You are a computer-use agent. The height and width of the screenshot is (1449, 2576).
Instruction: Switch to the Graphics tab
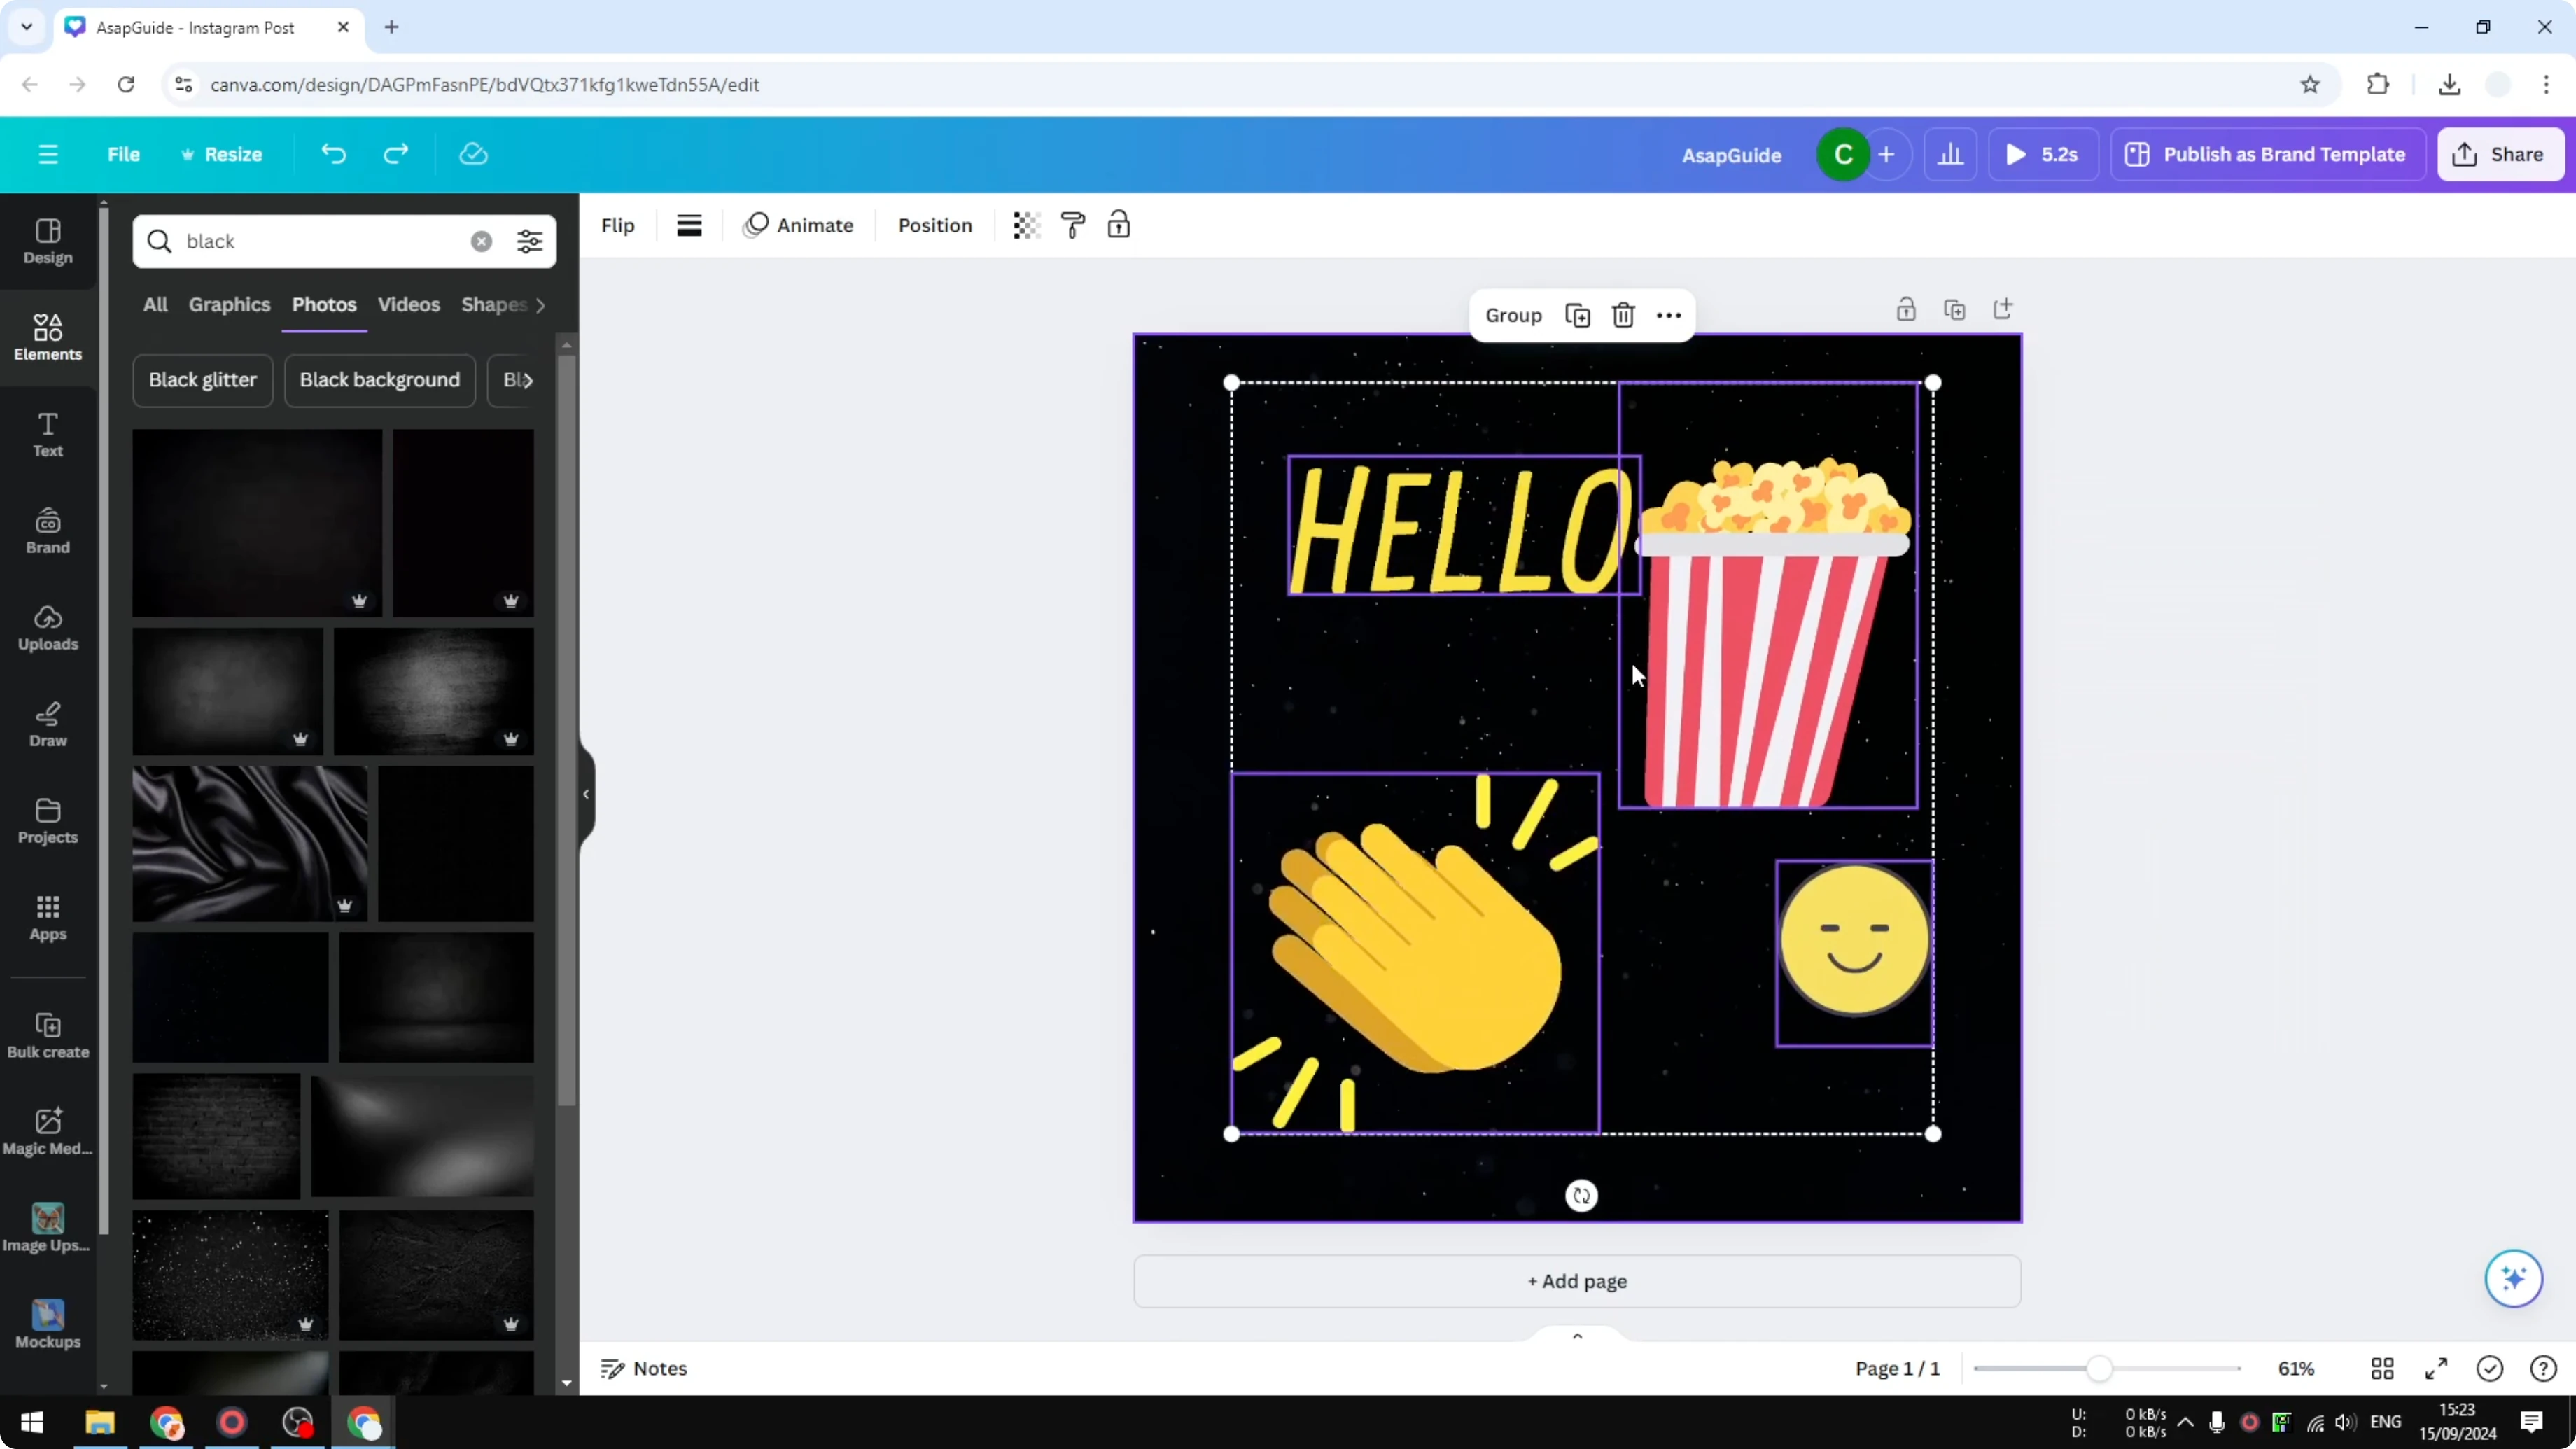(229, 305)
